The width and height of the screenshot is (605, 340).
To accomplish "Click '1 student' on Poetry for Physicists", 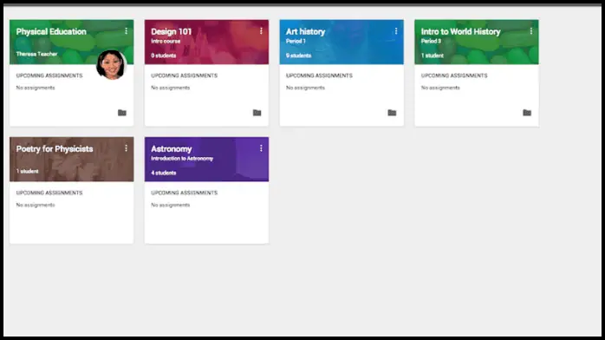I will tap(28, 171).
